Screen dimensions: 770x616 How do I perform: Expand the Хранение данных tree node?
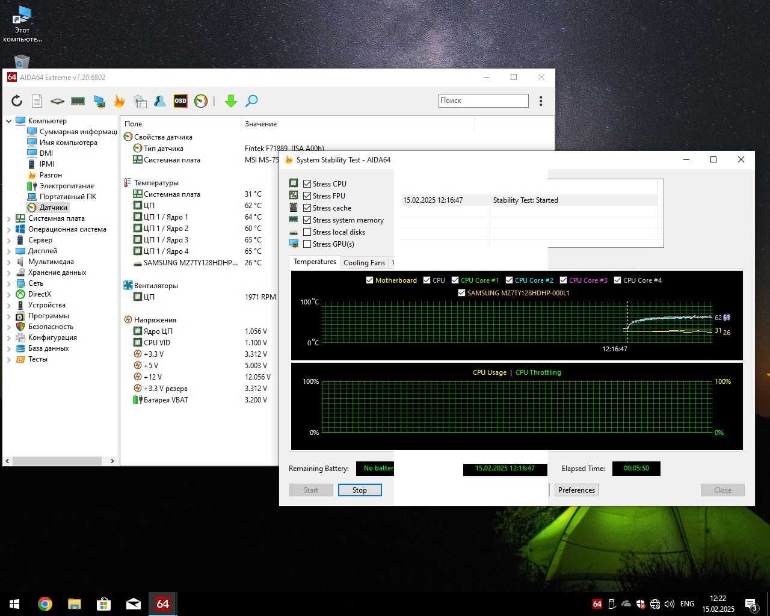9,273
